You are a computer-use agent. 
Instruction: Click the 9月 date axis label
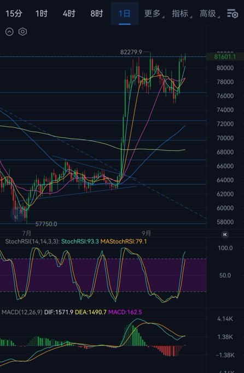tap(147, 233)
